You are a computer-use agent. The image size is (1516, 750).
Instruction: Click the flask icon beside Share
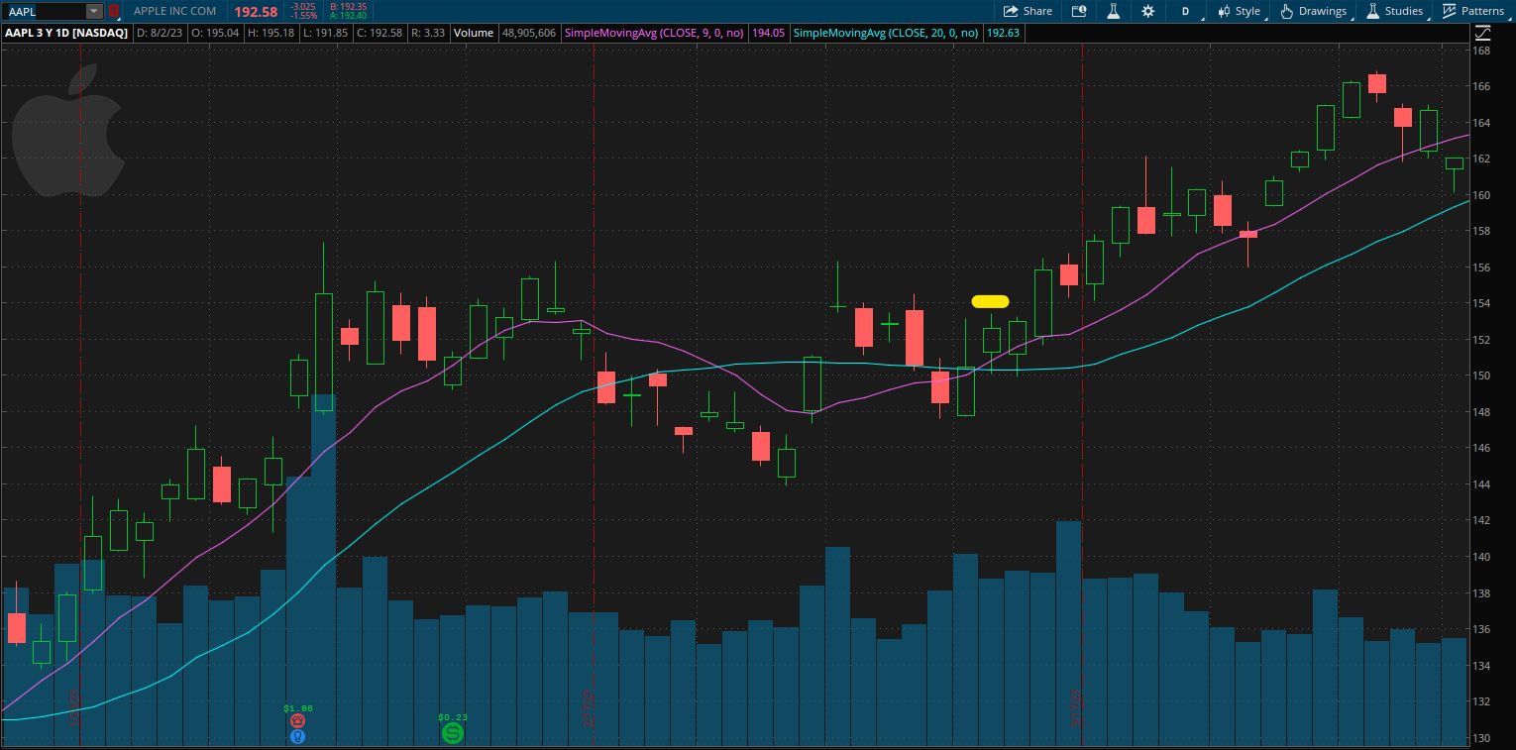tap(1113, 11)
